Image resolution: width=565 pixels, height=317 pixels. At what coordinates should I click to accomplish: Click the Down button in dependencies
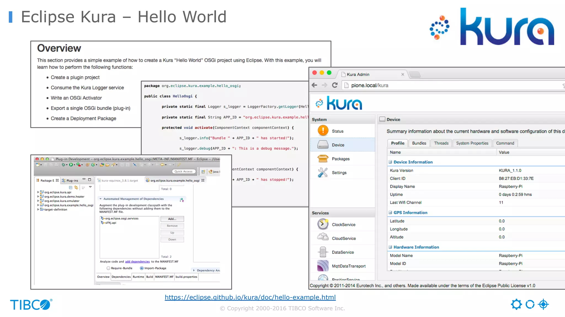pyautogui.click(x=172, y=239)
